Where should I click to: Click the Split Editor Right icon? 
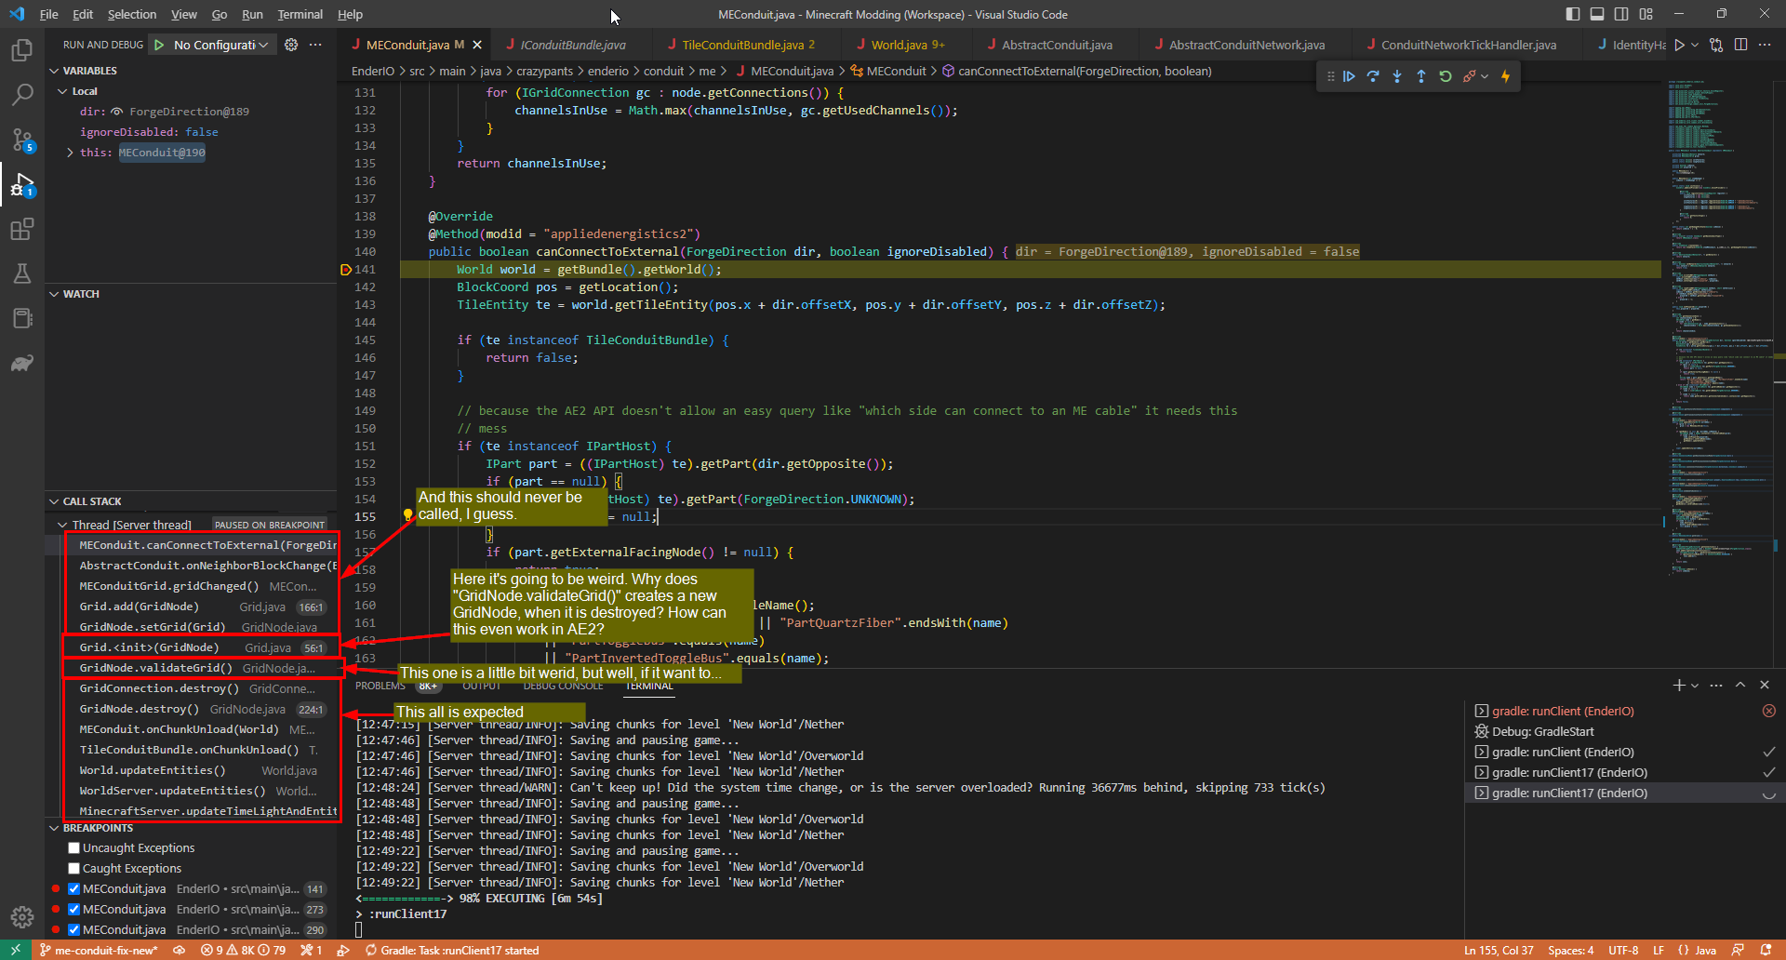pyautogui.click(x=1740, y=45)
